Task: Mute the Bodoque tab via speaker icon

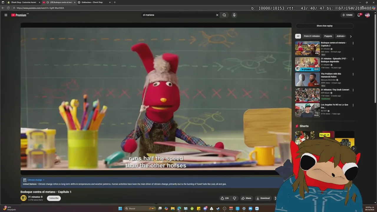Action: pyautogui.click(x=48, y=2)
